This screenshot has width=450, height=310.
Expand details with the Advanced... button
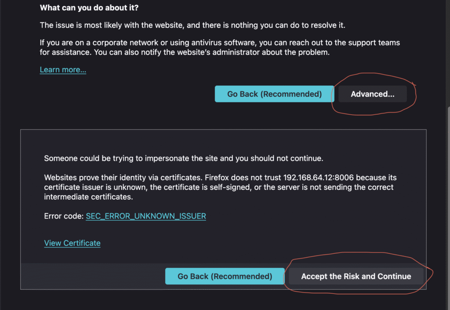click(x=372, y=94)
